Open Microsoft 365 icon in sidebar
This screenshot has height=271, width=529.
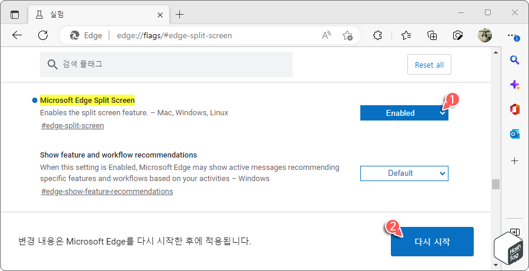(514, 109)
